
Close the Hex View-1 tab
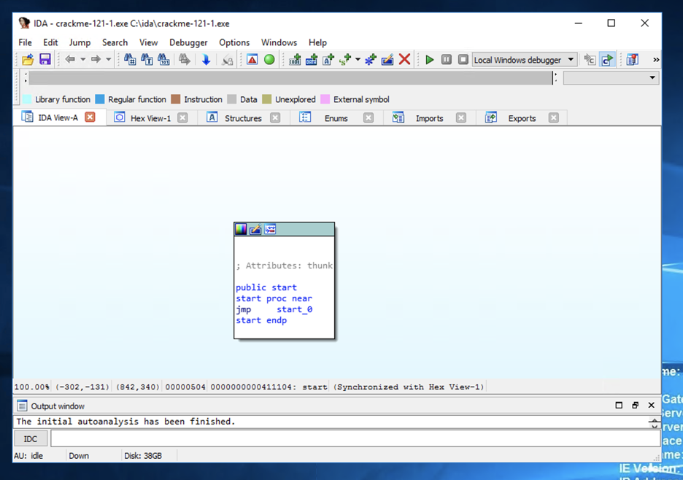point(182,117)
